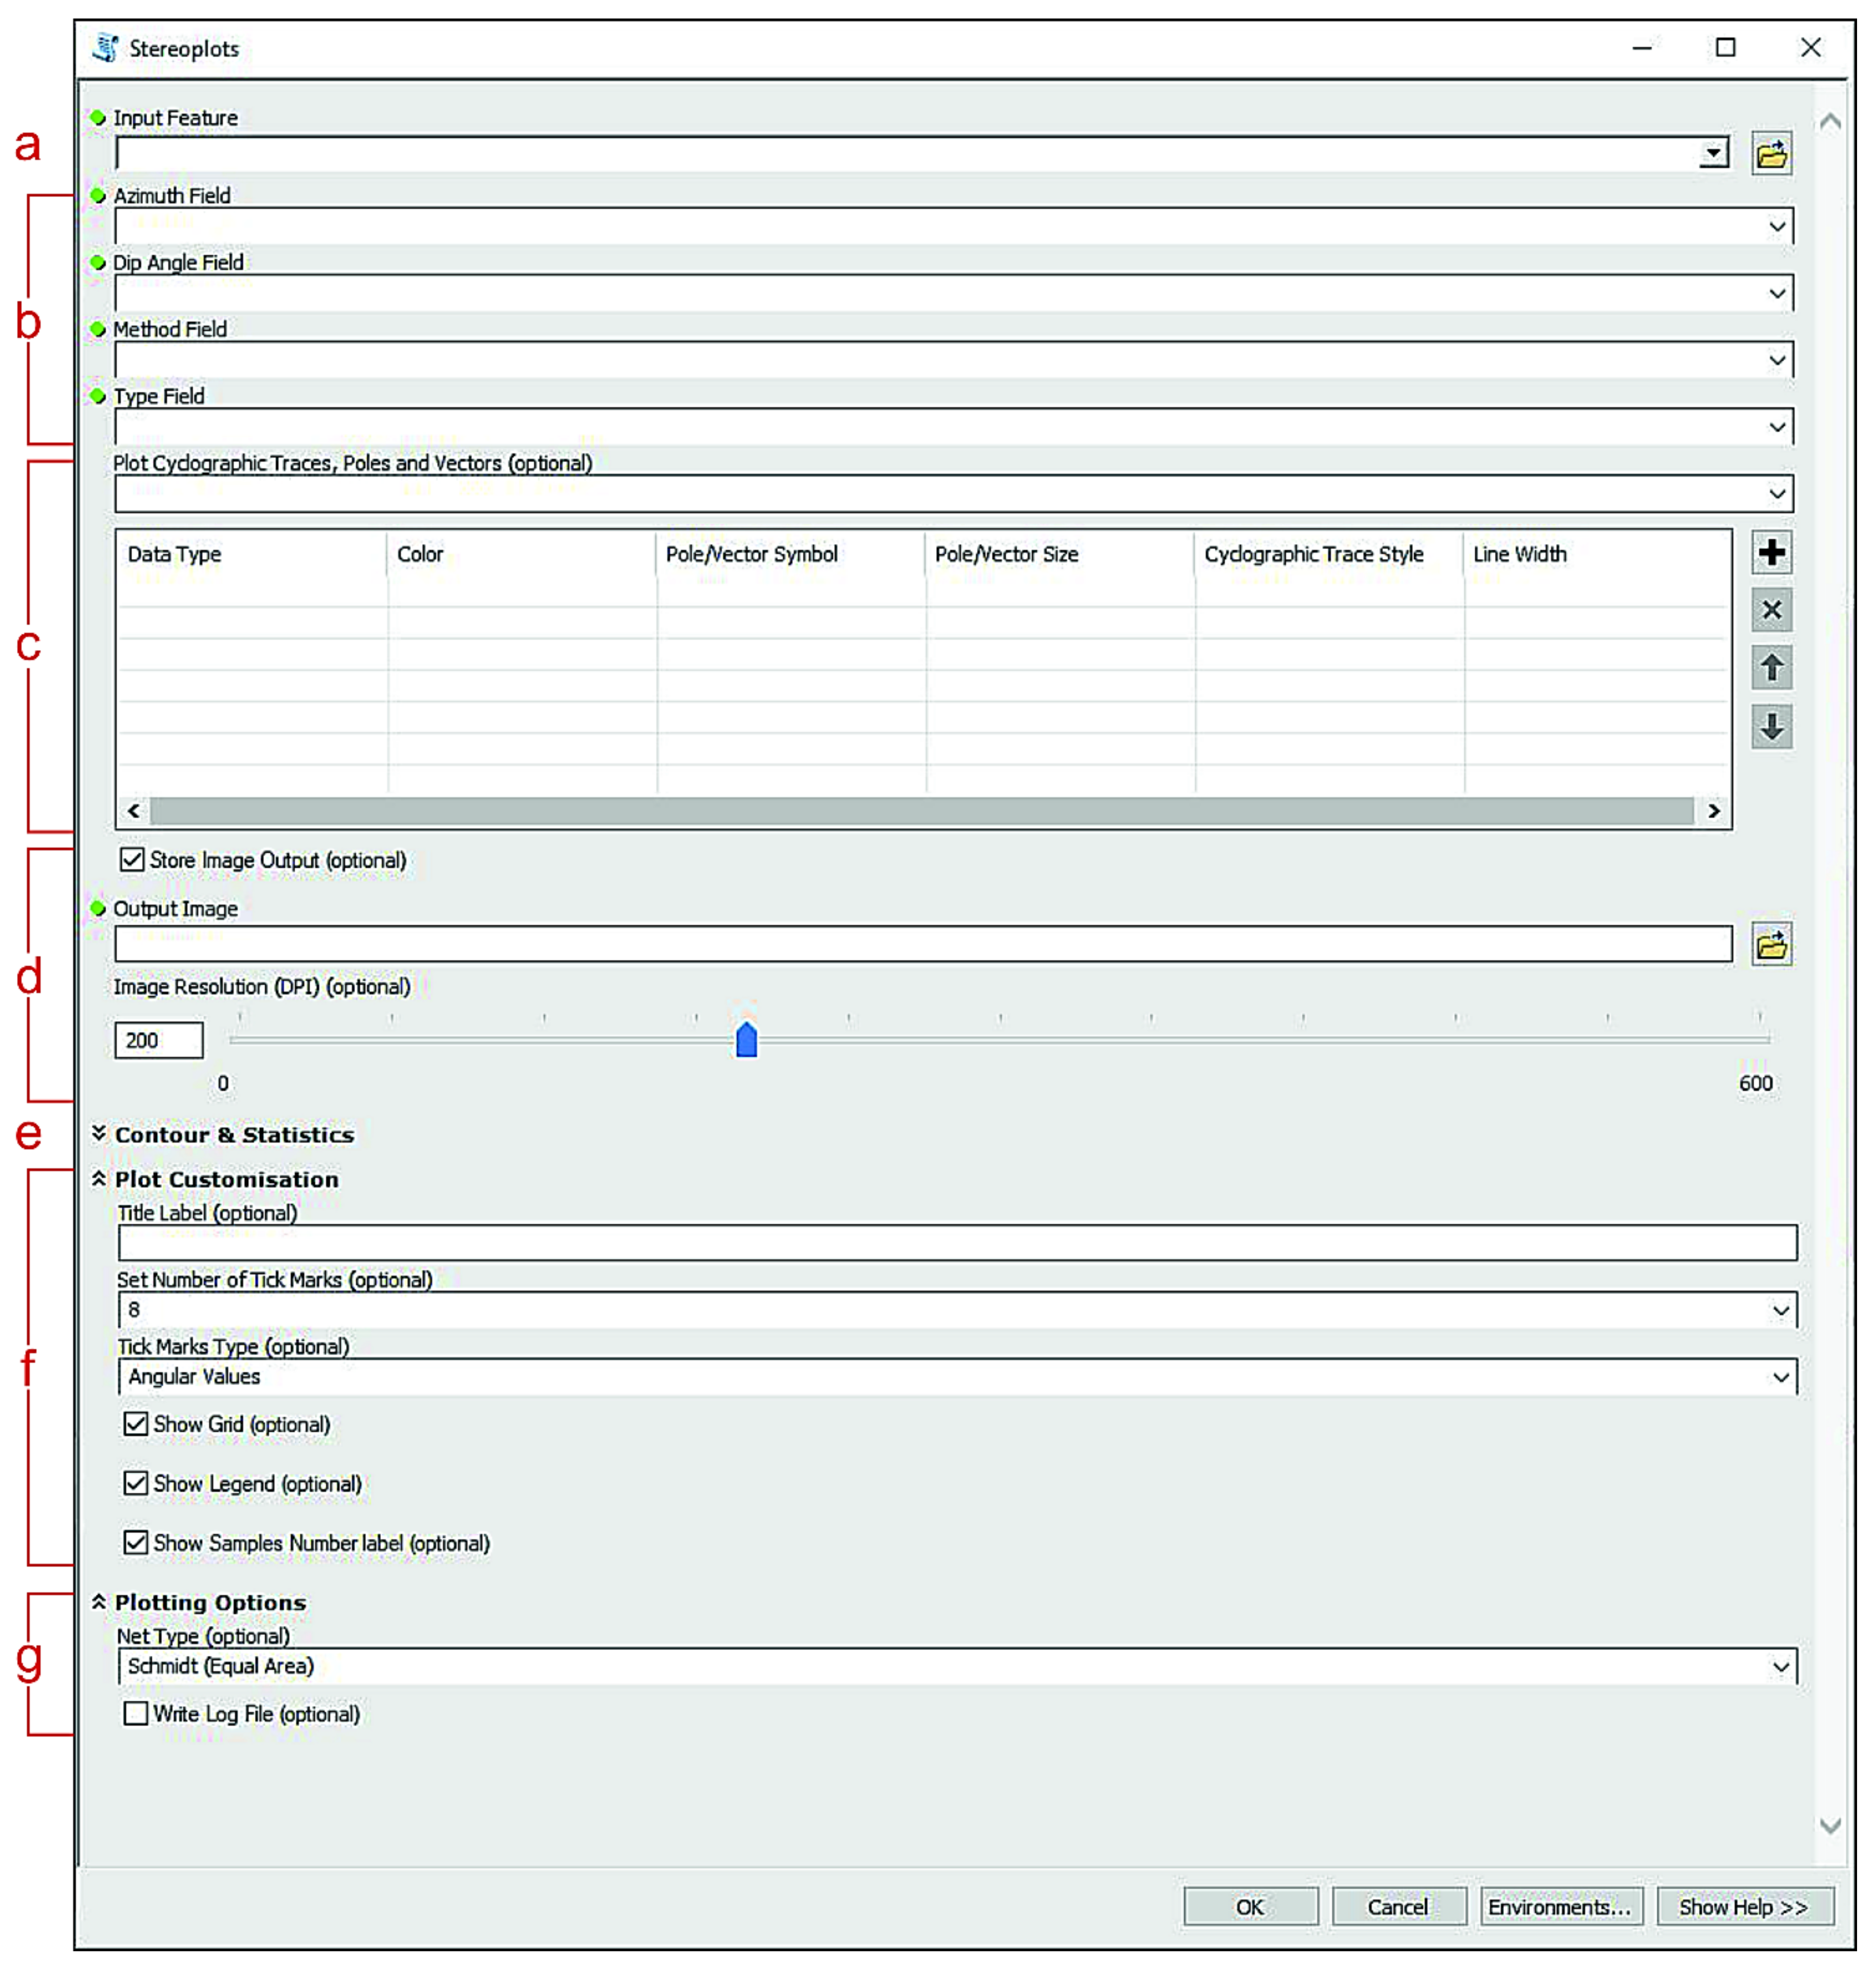The image size is (1876, 1966).
Task: Enable Write Log File checkbox
Action: click(x=136, y=1713)
